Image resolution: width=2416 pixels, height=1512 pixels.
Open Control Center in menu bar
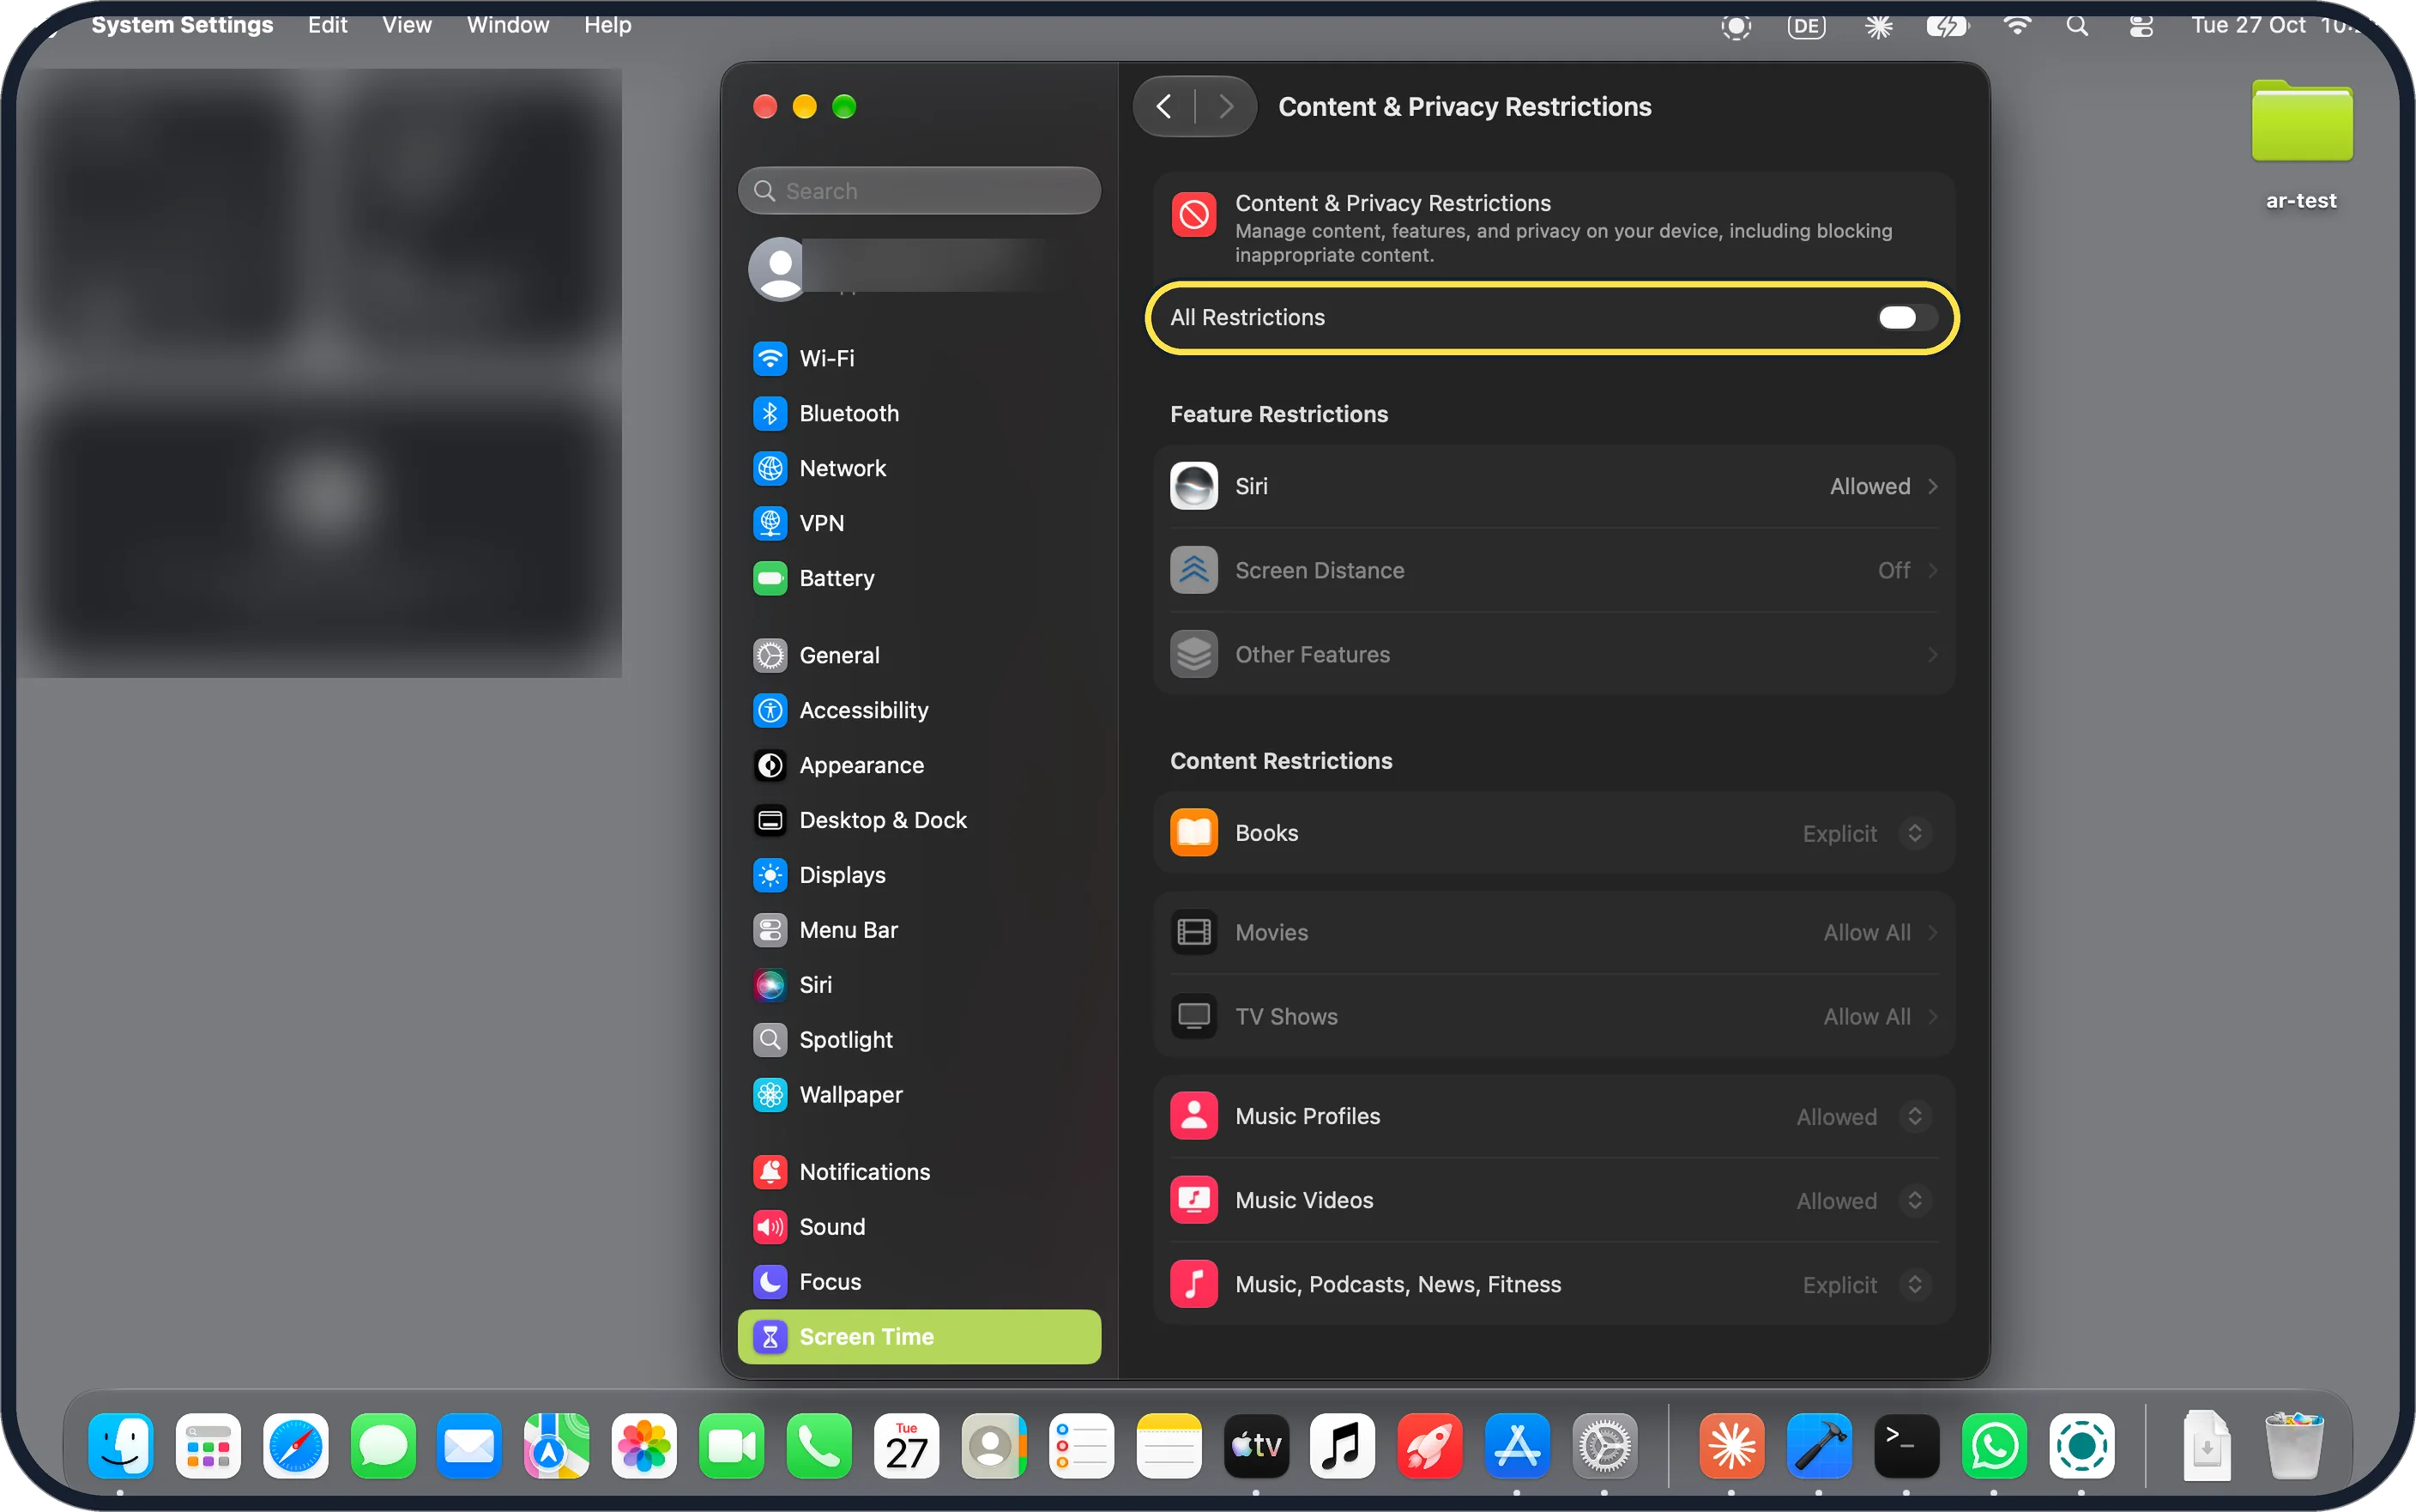(x=2140, y=26)
